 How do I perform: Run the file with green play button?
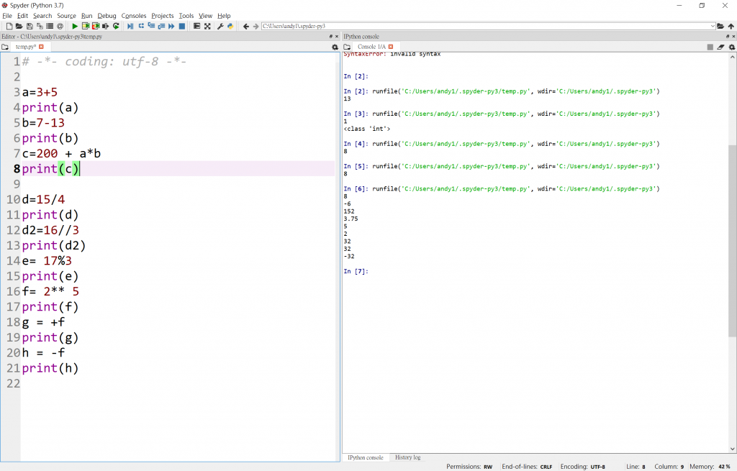(x=75, y=26)
